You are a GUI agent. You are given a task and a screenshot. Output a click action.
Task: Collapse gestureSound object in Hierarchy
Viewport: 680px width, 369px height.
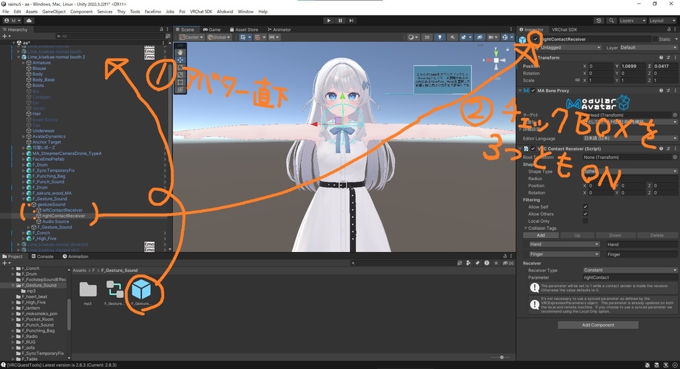(29, 205)
